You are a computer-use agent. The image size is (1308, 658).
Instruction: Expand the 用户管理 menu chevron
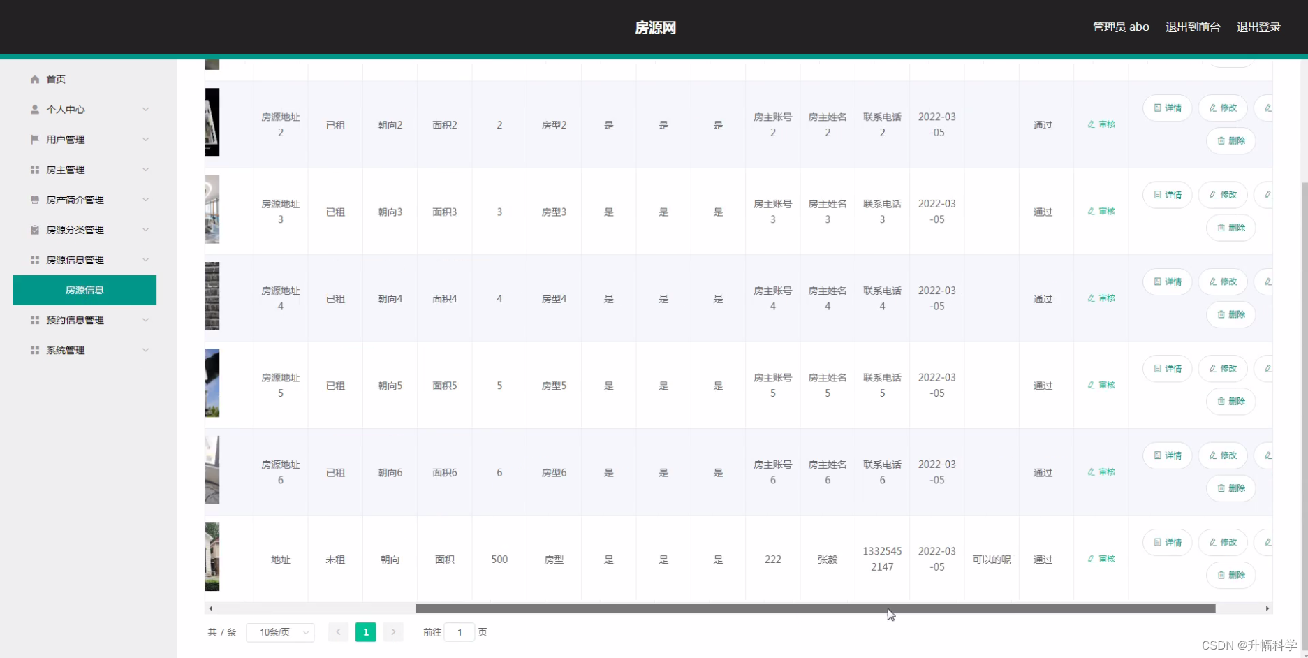click(x=145, y=140)
